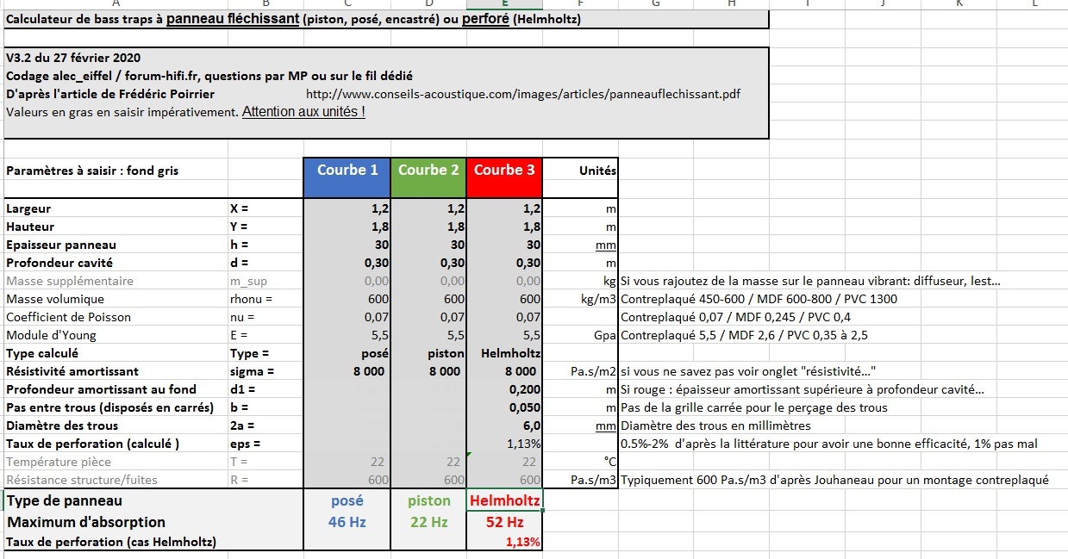
Task: Select the blue 'posé' result cell
Action: tap(347, 500)
